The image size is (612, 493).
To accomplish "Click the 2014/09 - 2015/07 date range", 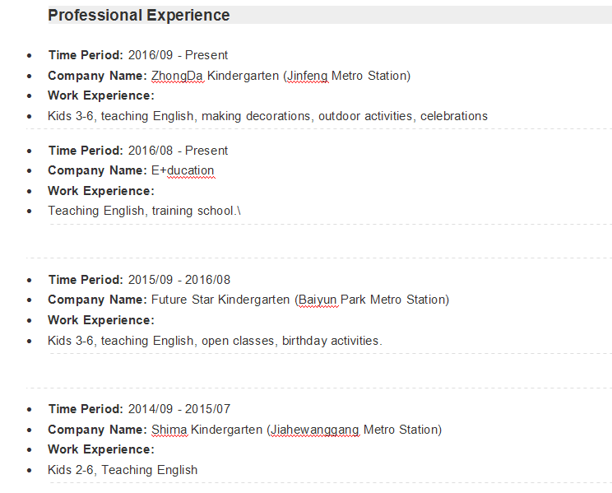I will 179,409.
